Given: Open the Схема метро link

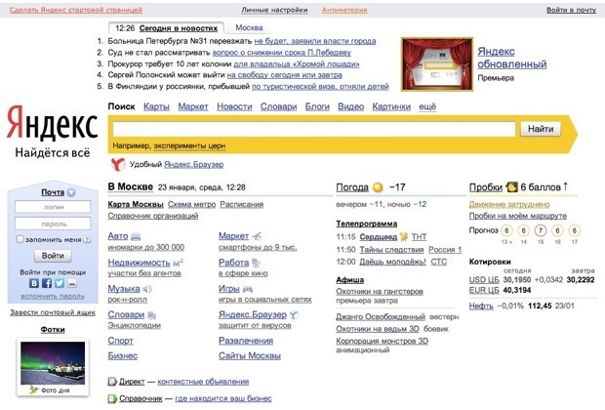Looking at the screenshot, I should tap(192, 205).
